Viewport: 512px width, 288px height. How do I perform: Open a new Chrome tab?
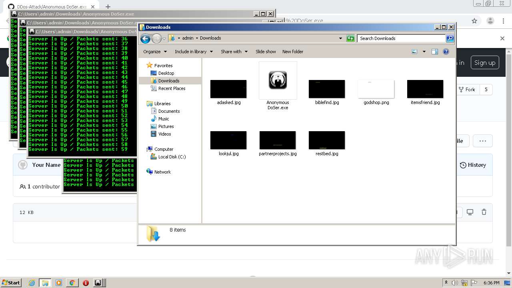(x=108, y=7)
